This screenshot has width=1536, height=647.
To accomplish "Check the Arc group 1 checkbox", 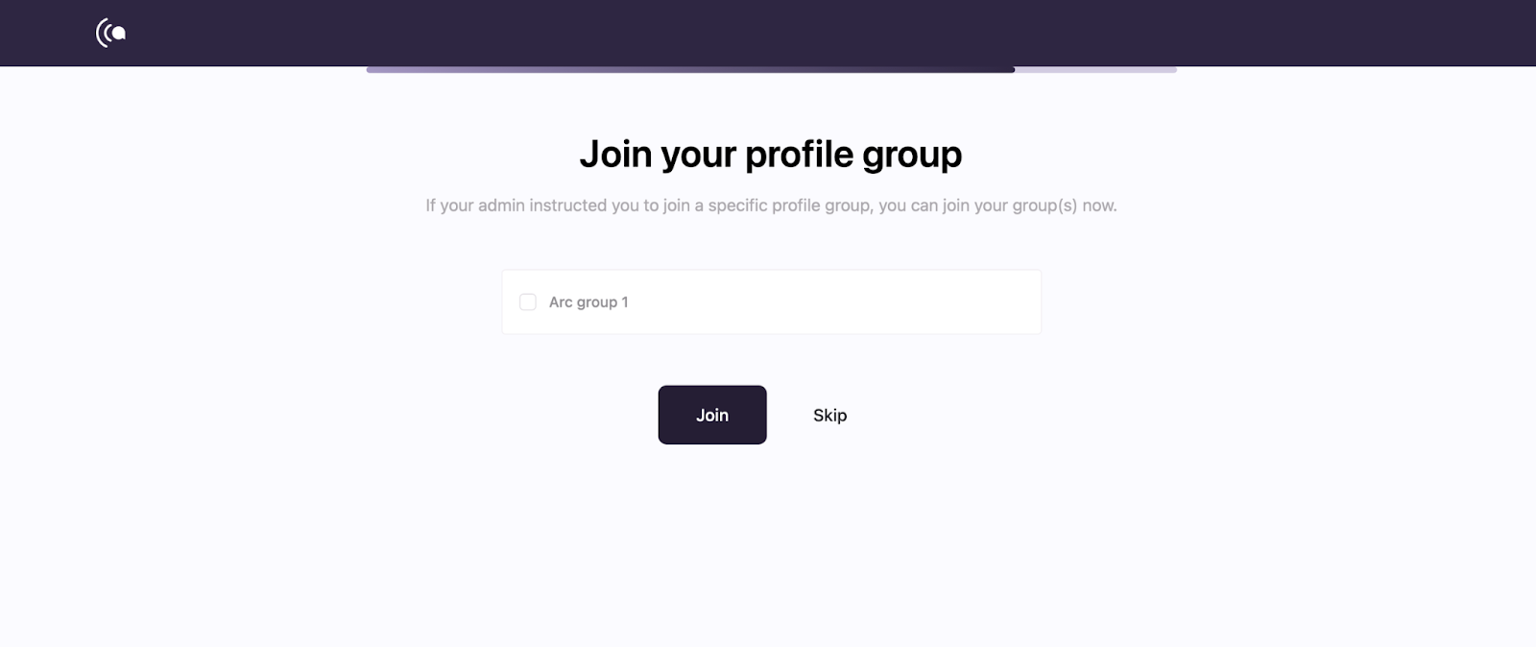I will [x=528, y=302].
